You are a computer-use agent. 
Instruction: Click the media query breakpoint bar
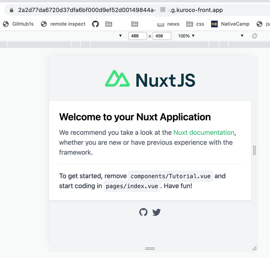tap(135, 45)
